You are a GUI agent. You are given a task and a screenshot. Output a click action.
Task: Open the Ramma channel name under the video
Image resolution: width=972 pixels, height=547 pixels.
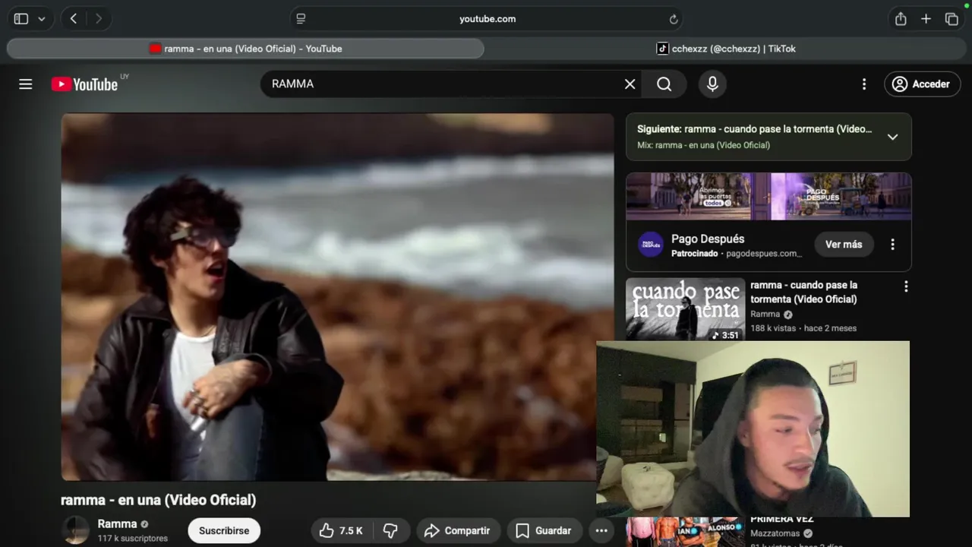(117, 524)
